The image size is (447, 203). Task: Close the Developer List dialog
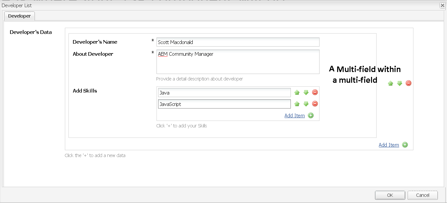pos(443,6)
